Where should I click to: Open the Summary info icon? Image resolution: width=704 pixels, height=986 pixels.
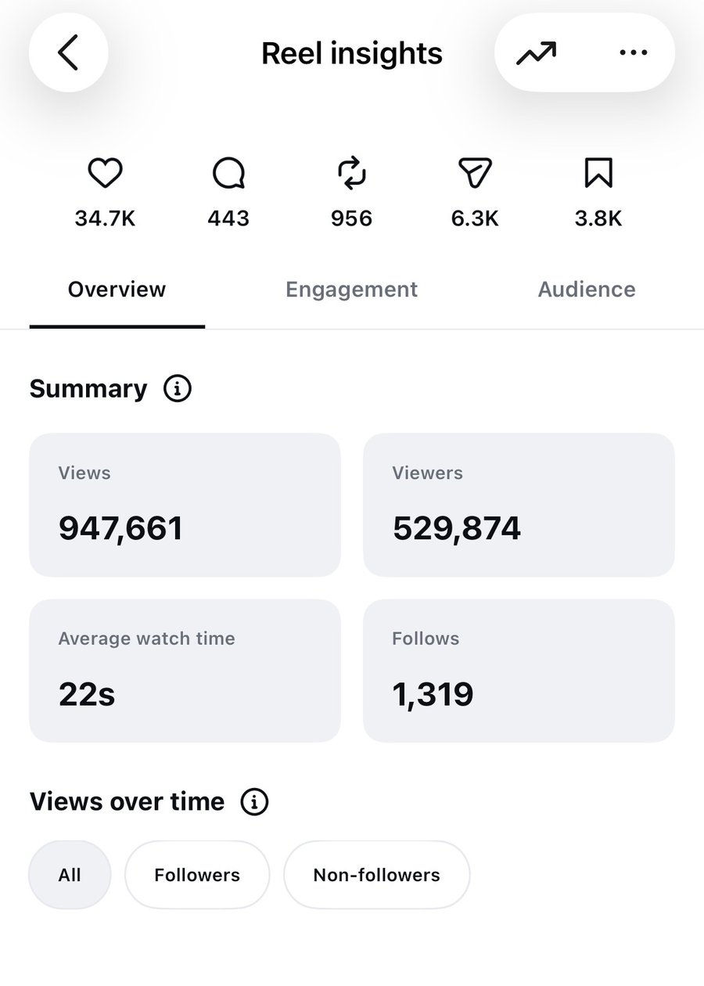(178, 389)
